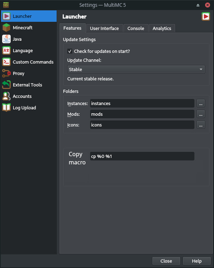Image resolution: width=214 pixels, height=268 pixels.
Task: Click the 'Current stable release.' text
Action: tap(90, 79)
